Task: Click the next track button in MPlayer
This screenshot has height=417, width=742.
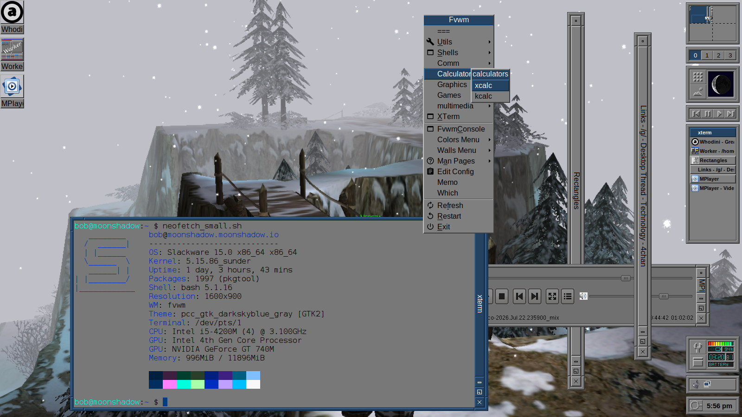Action: click(x=535, y=297)
